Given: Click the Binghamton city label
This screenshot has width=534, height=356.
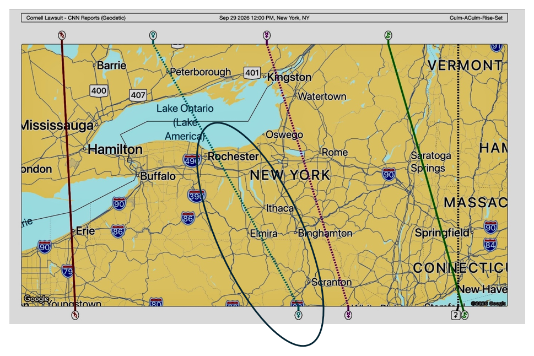Looking at the screenshot, I should [x=325, y=233].
